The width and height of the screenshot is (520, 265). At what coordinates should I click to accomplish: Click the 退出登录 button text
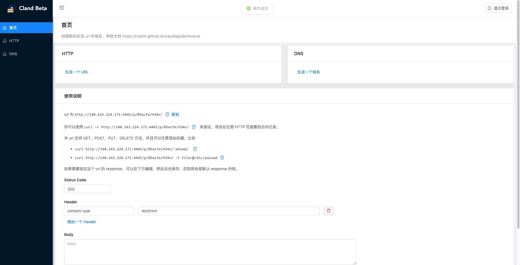(501, 8)
